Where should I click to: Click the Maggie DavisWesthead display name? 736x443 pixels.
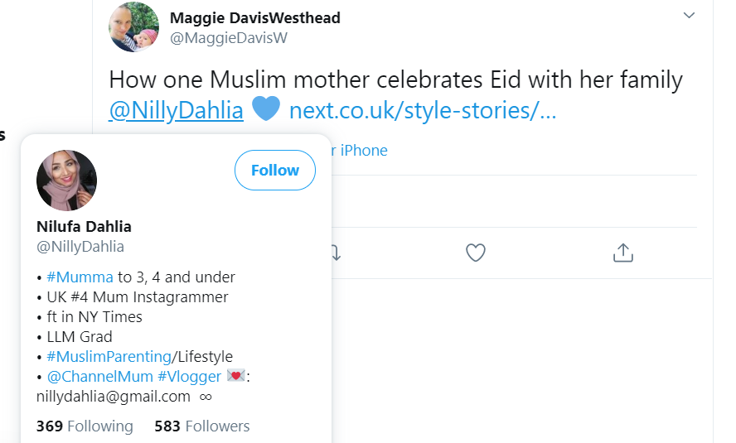pos(254,17)
